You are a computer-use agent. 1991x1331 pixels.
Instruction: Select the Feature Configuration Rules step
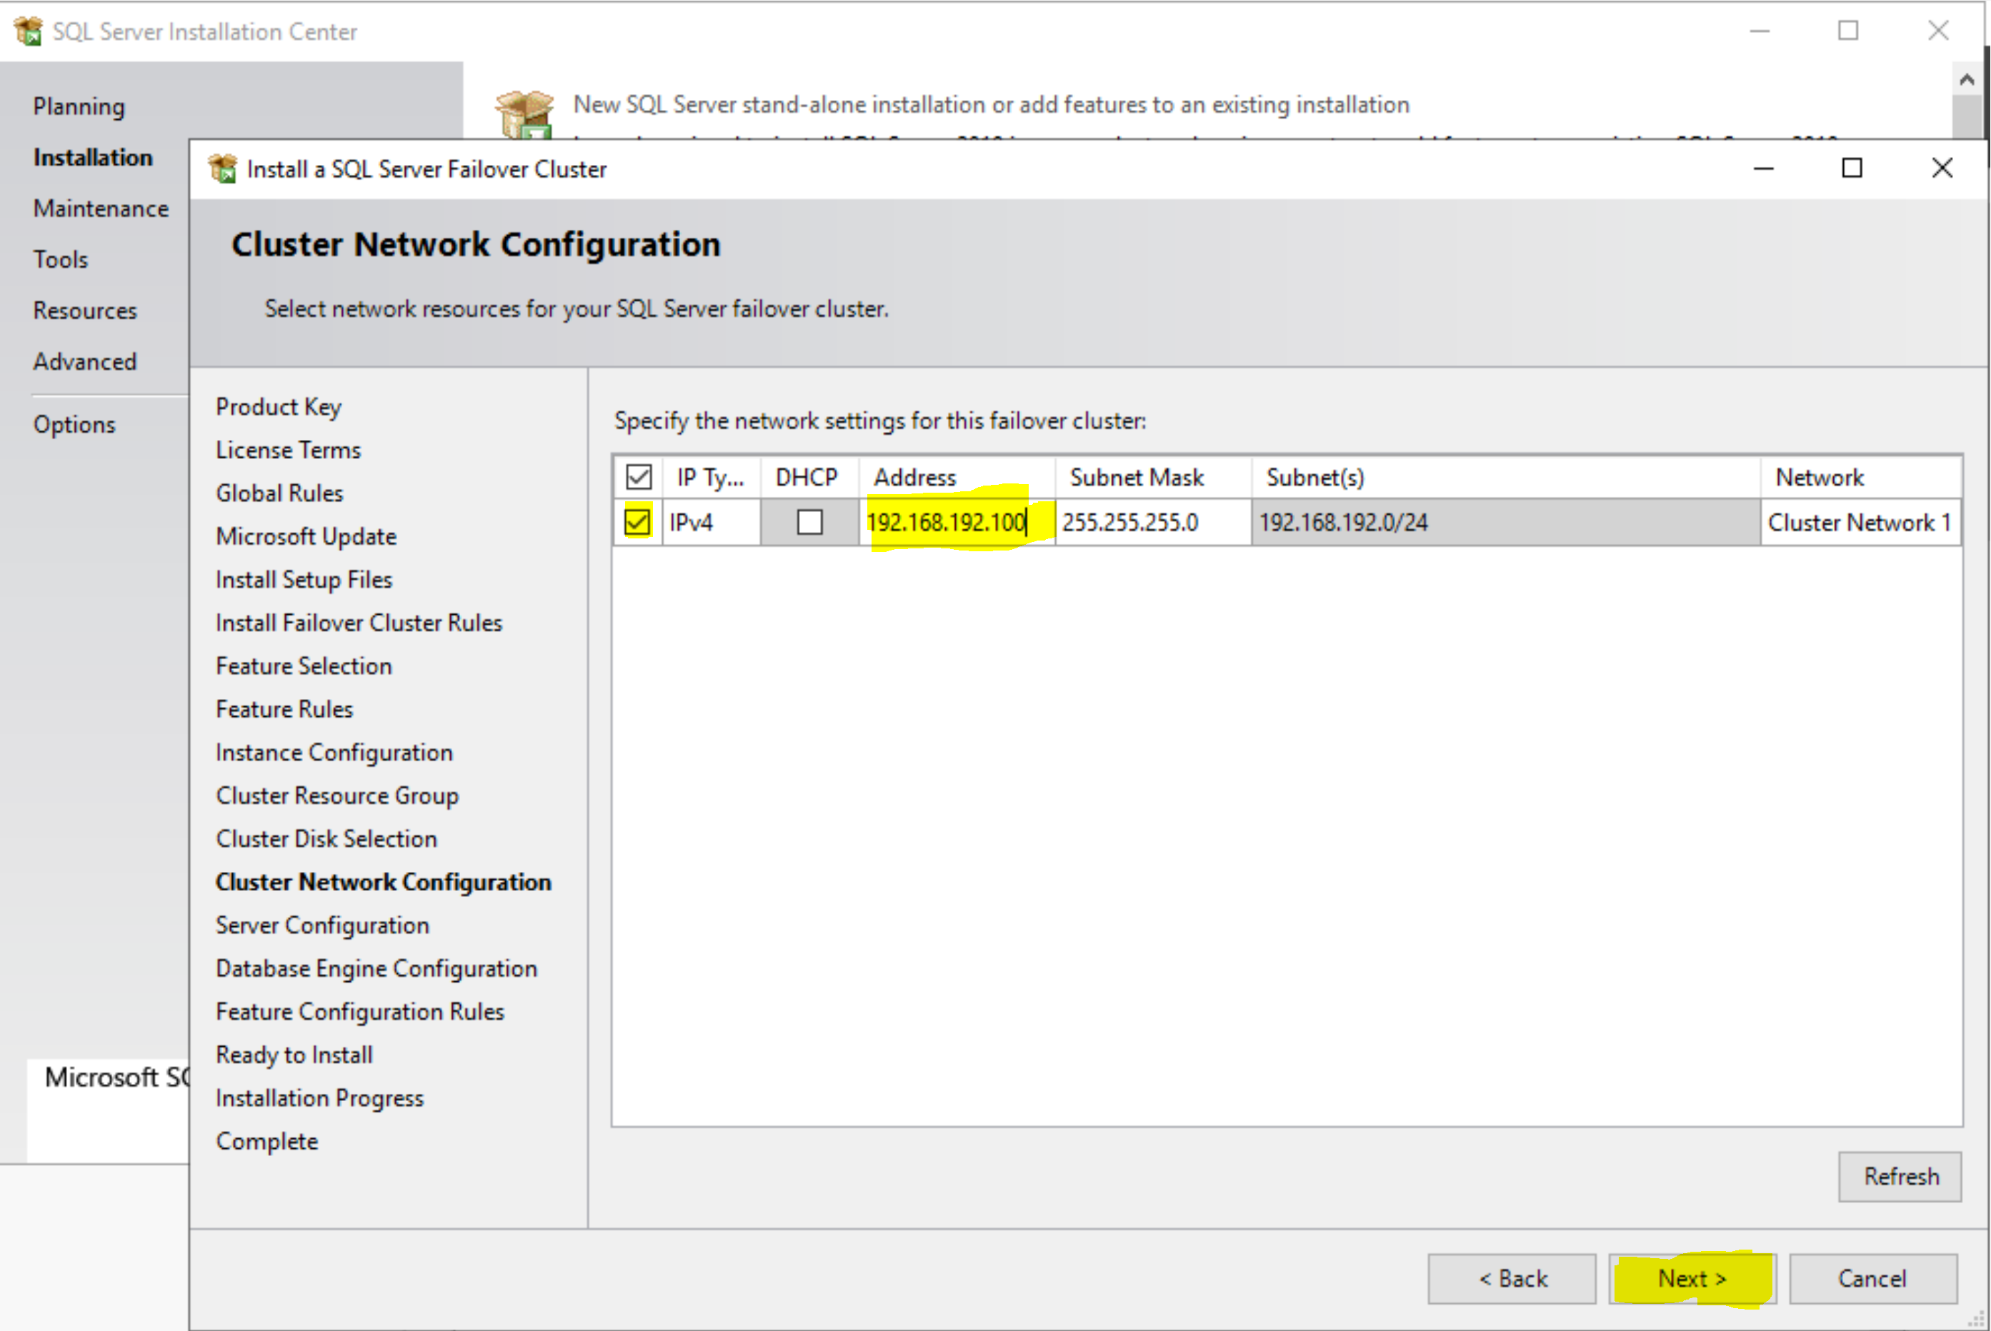click(x=360, y=1012)
